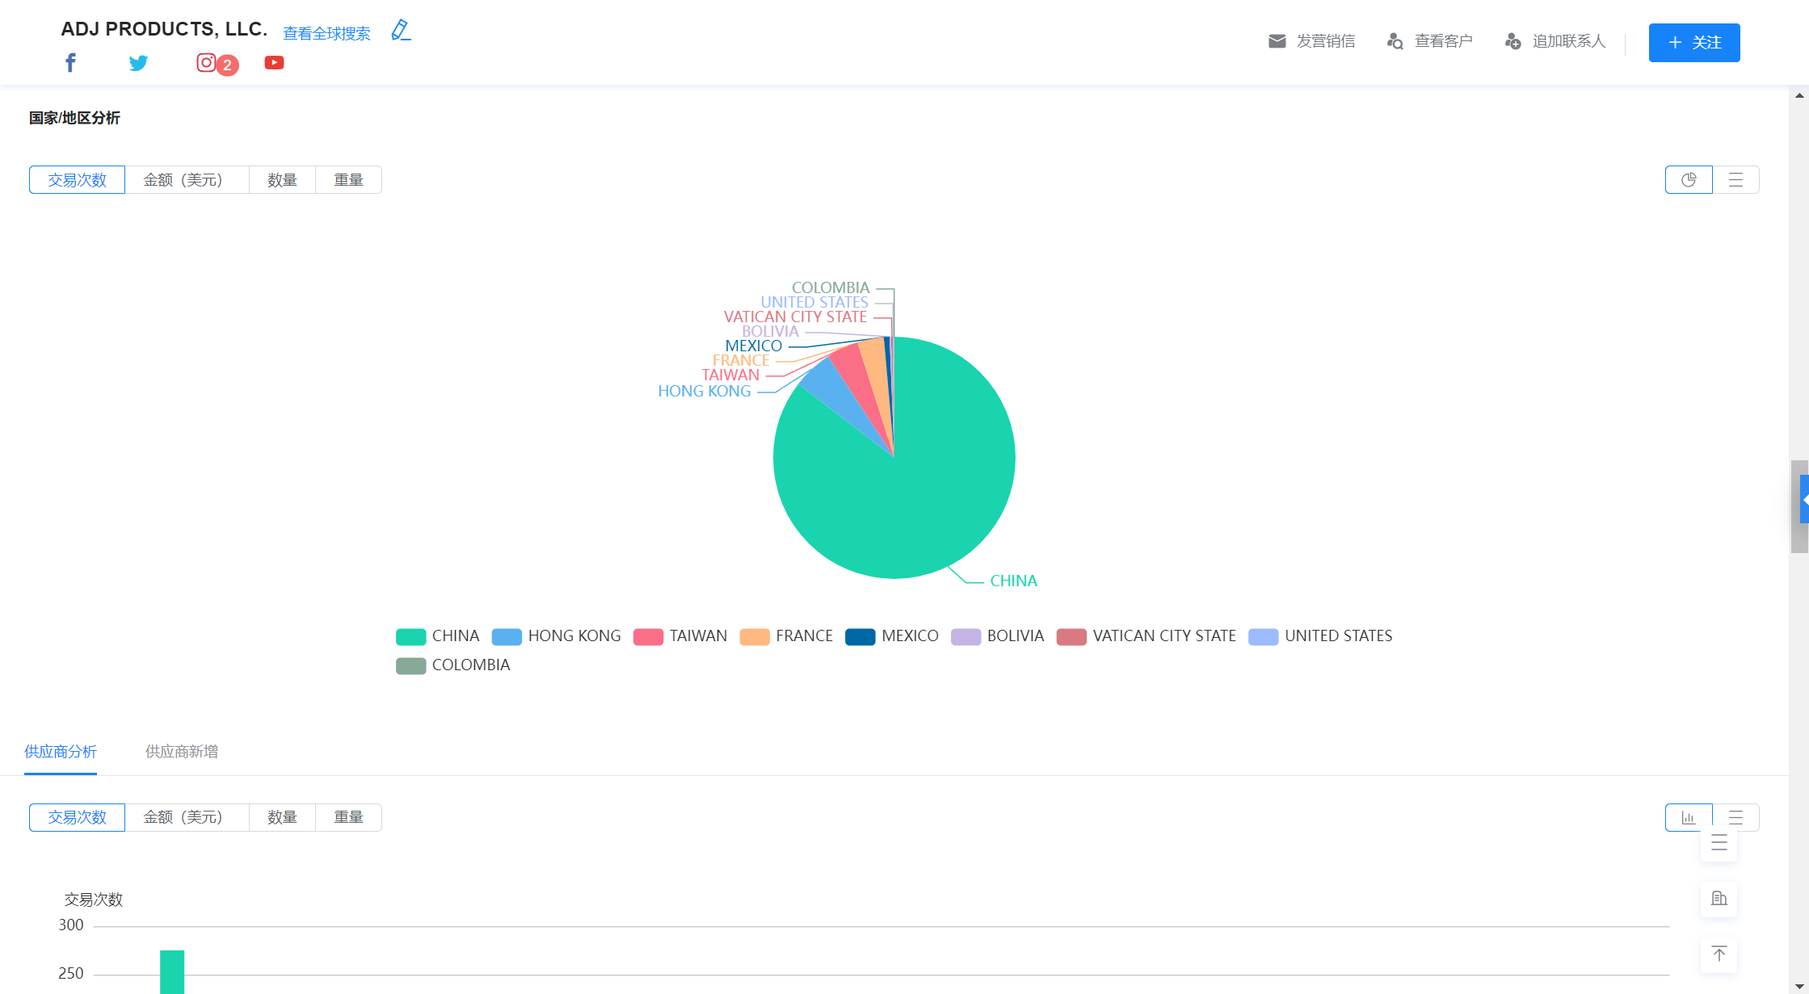This screenshot has width=1809, height=994.
Task: Click the add-contact icon for 追加联系人
Action: point(1512,41)
